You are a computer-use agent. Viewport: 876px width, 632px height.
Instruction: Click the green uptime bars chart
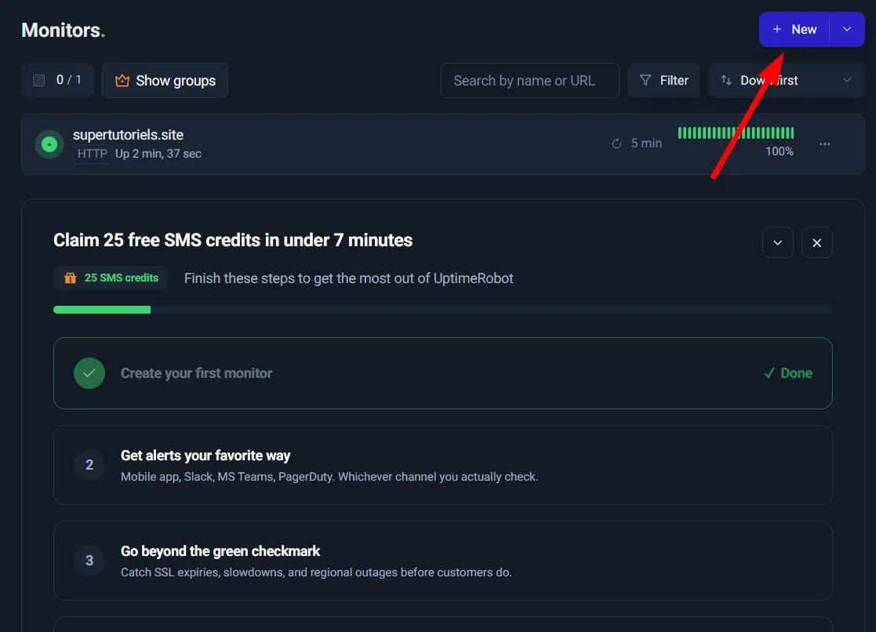click(736, 133)
